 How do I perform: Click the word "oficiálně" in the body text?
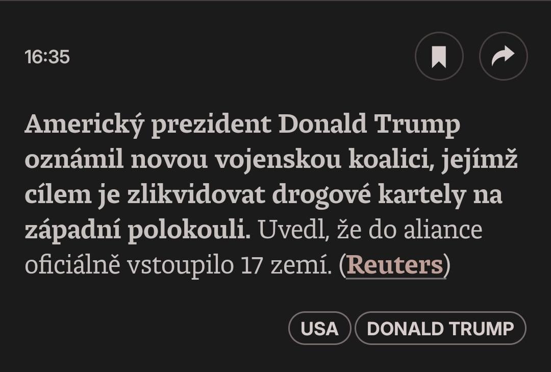72,265
